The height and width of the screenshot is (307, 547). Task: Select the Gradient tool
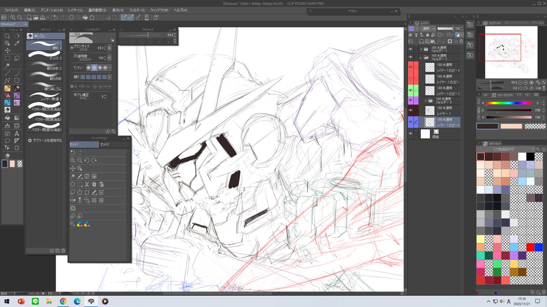coord(17,117)
